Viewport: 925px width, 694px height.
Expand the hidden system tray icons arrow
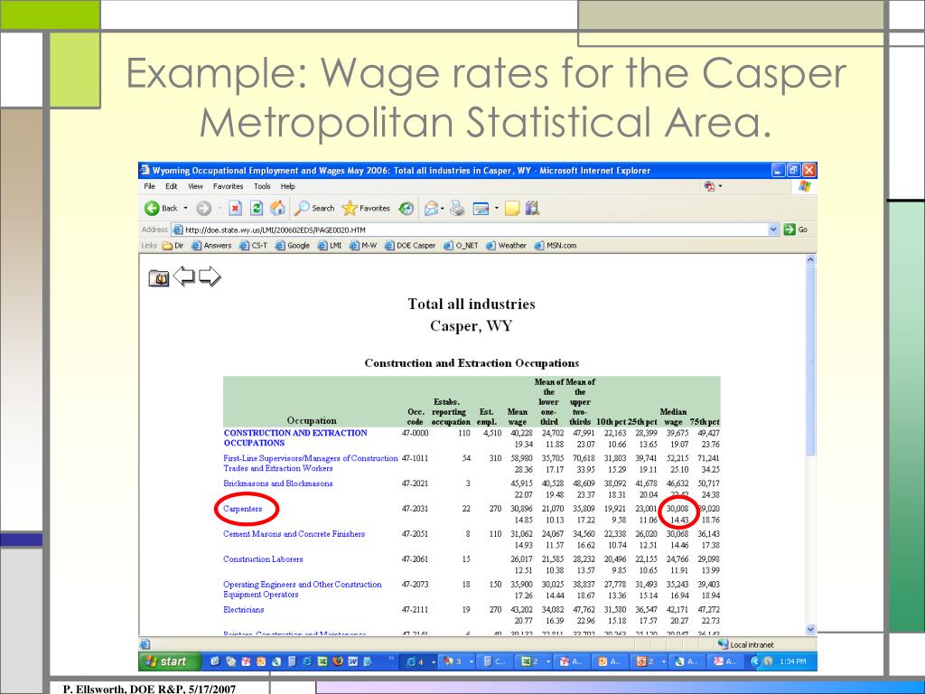point(756,661)
